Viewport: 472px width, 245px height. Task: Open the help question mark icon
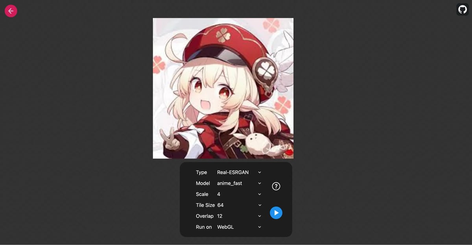coord(276,186)
